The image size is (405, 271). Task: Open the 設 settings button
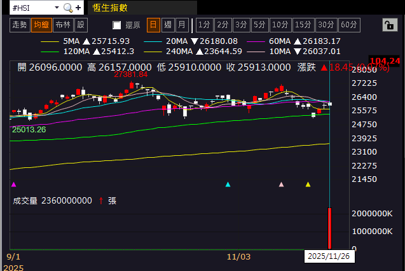coord(81,25)
